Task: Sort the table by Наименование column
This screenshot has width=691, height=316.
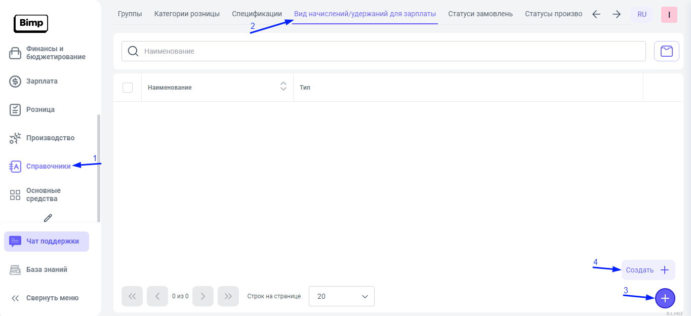Action: click(283, 87)
